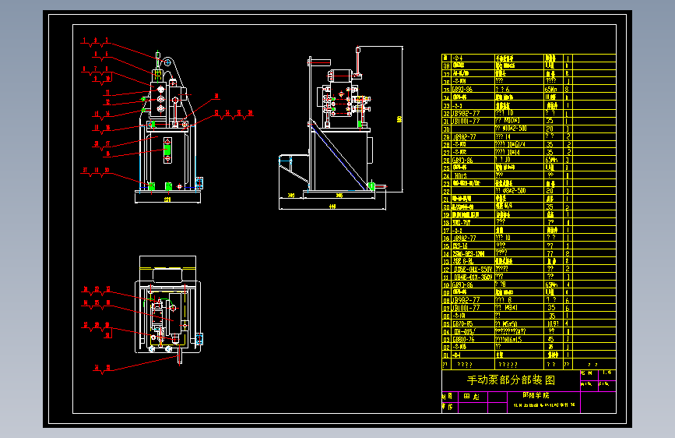Select the front view pump assembly drawing
This screenshot has height=438, width=675.
pyautogui.click(x=168, y=126)
